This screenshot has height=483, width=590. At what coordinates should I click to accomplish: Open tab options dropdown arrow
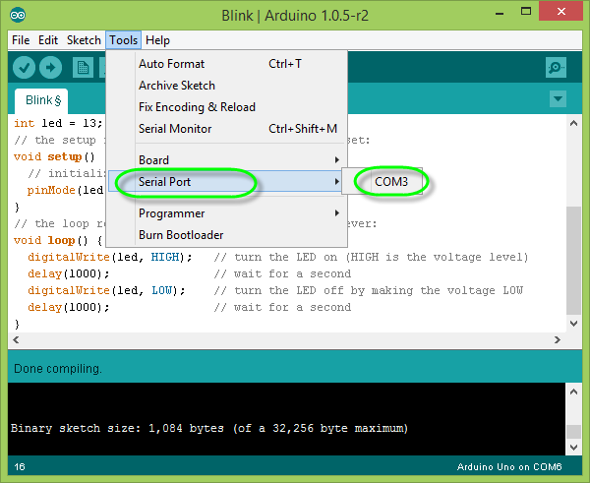558,99
